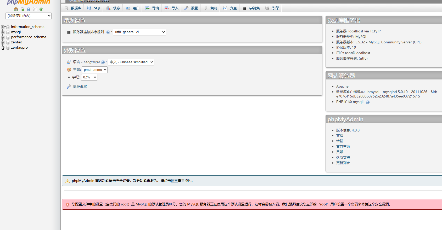Open the 贡献 contribute link
This screenshot has height=230, width=442.
click(340, 152)
